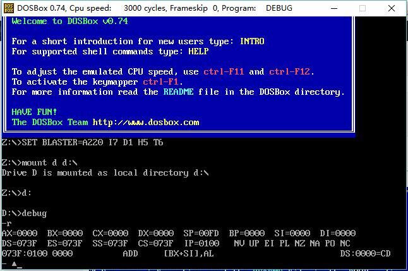
Task: Click the DOSBox icon in title bar
Action: tap(9, 8)
